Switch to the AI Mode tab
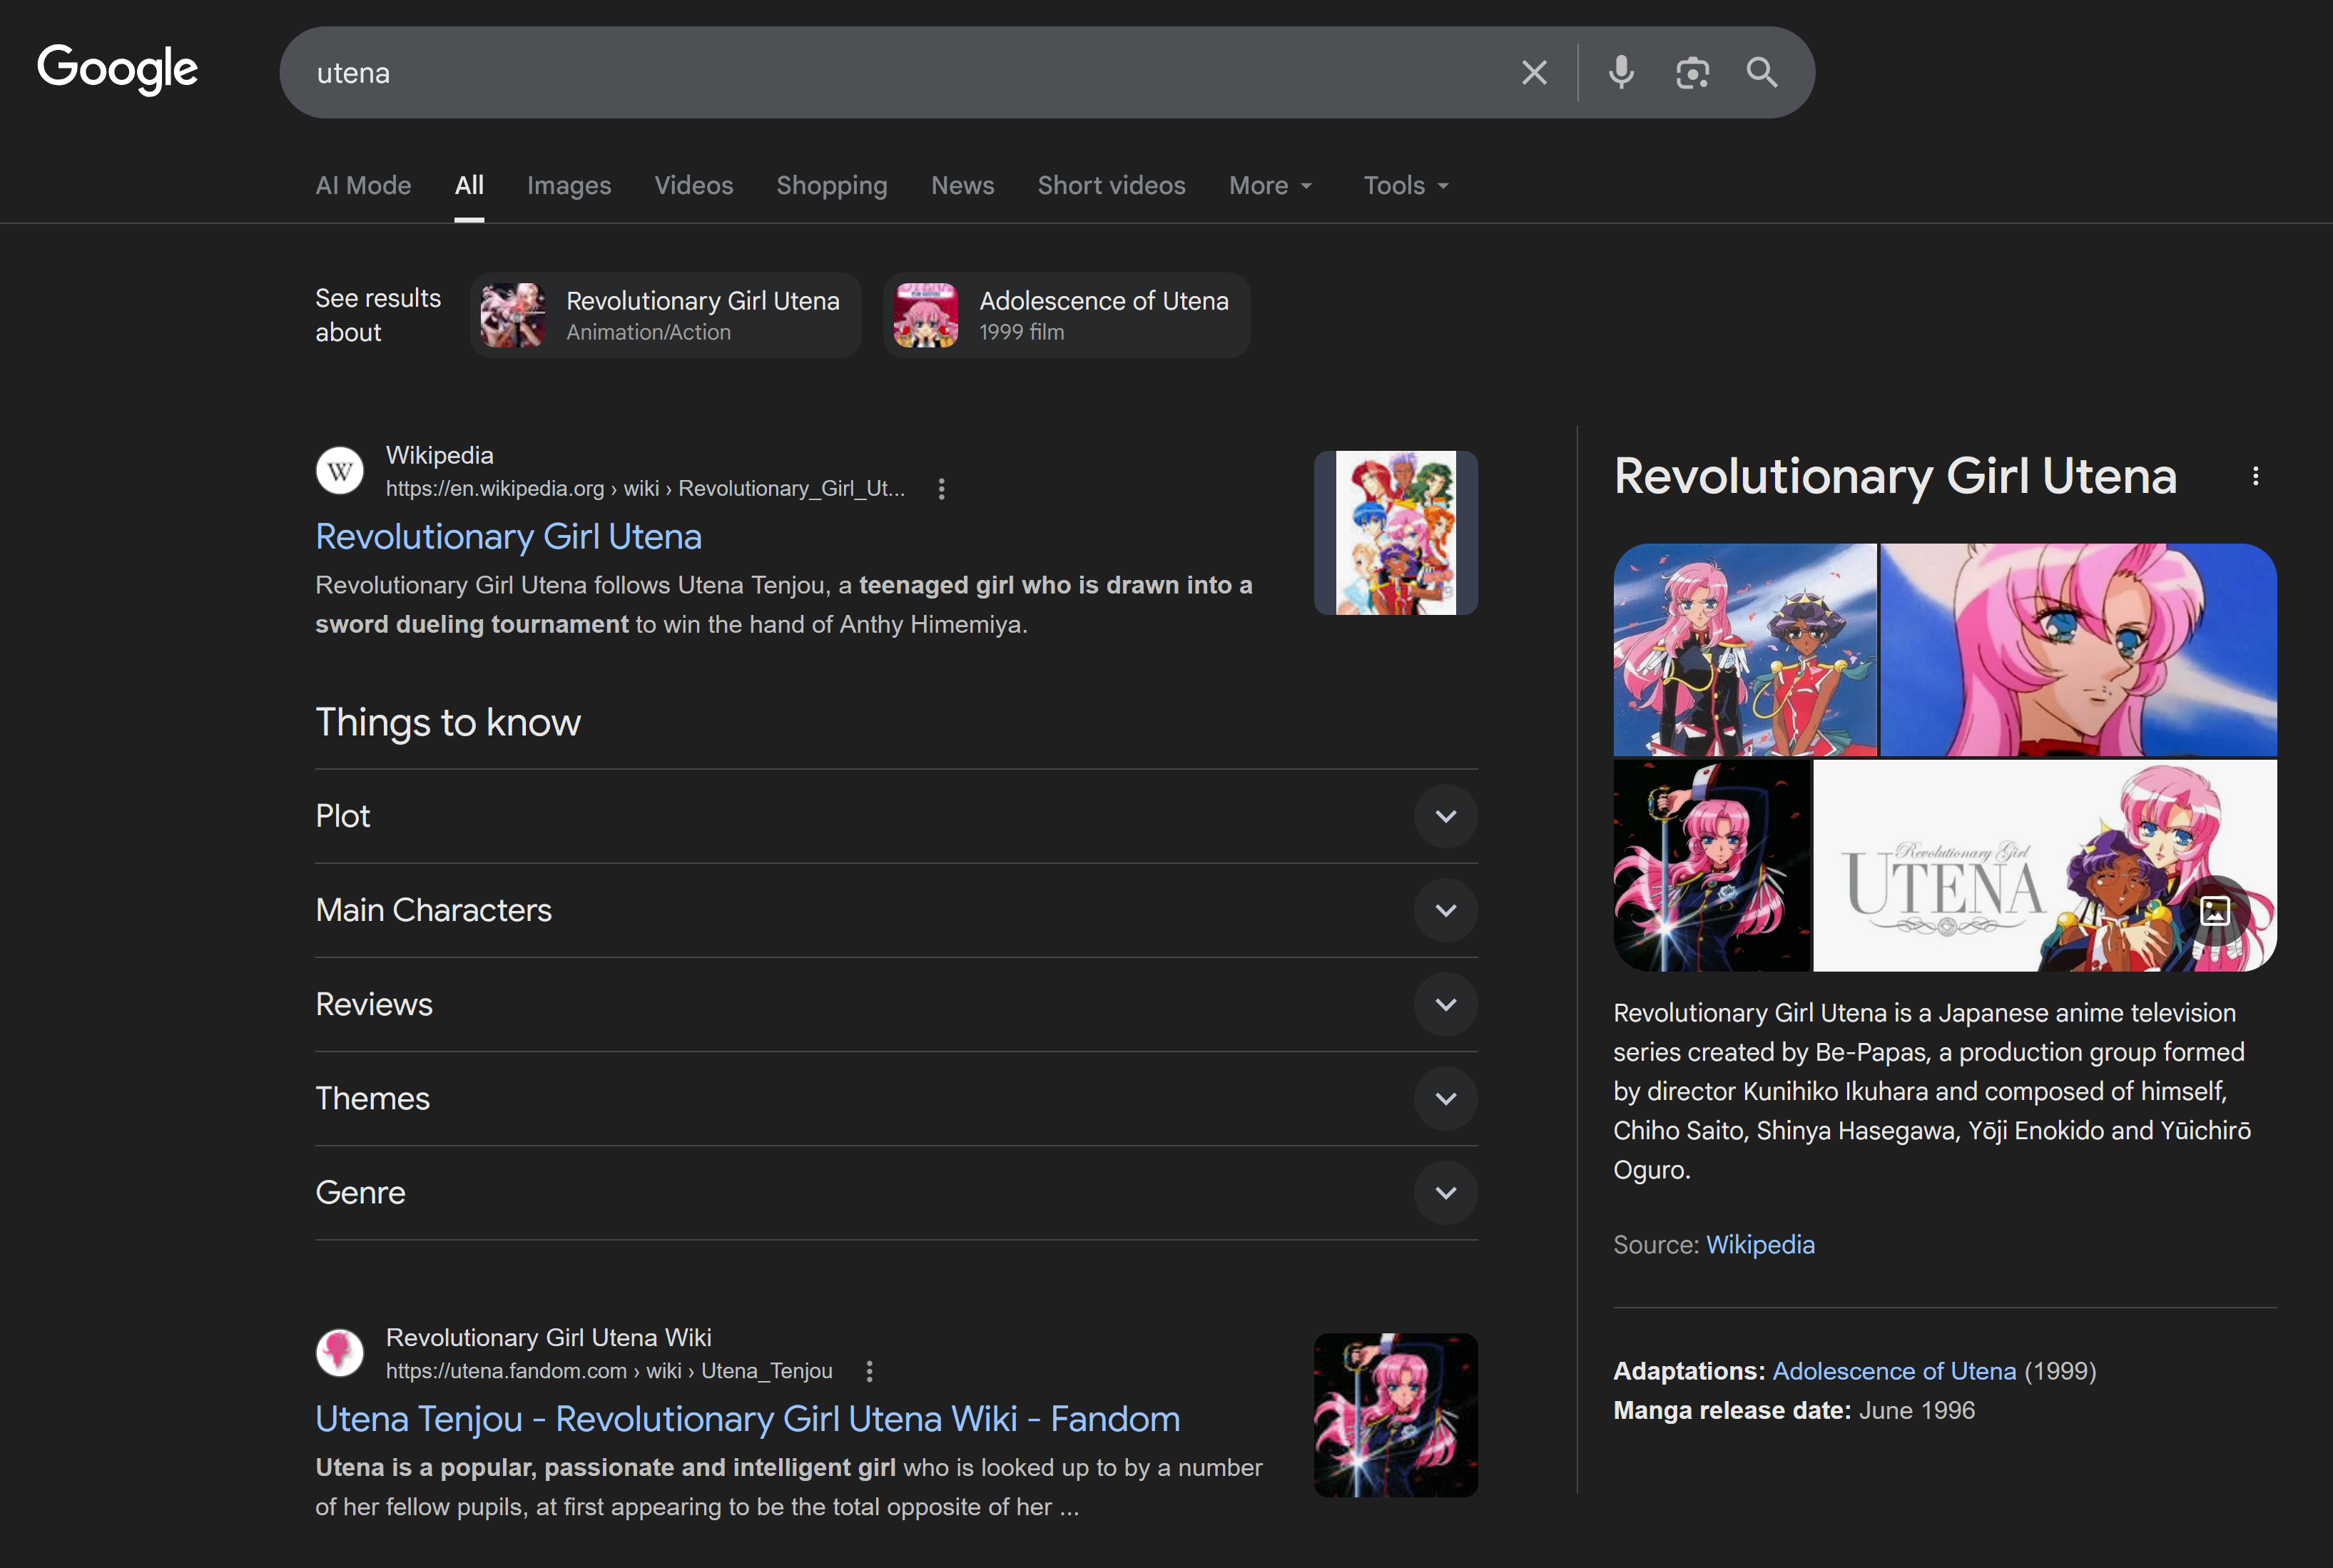2333x1568 pixels. point(363,186)
